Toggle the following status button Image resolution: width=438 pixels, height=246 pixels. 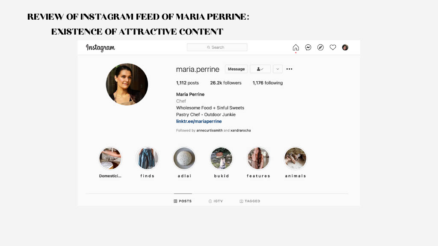point(260,69)
